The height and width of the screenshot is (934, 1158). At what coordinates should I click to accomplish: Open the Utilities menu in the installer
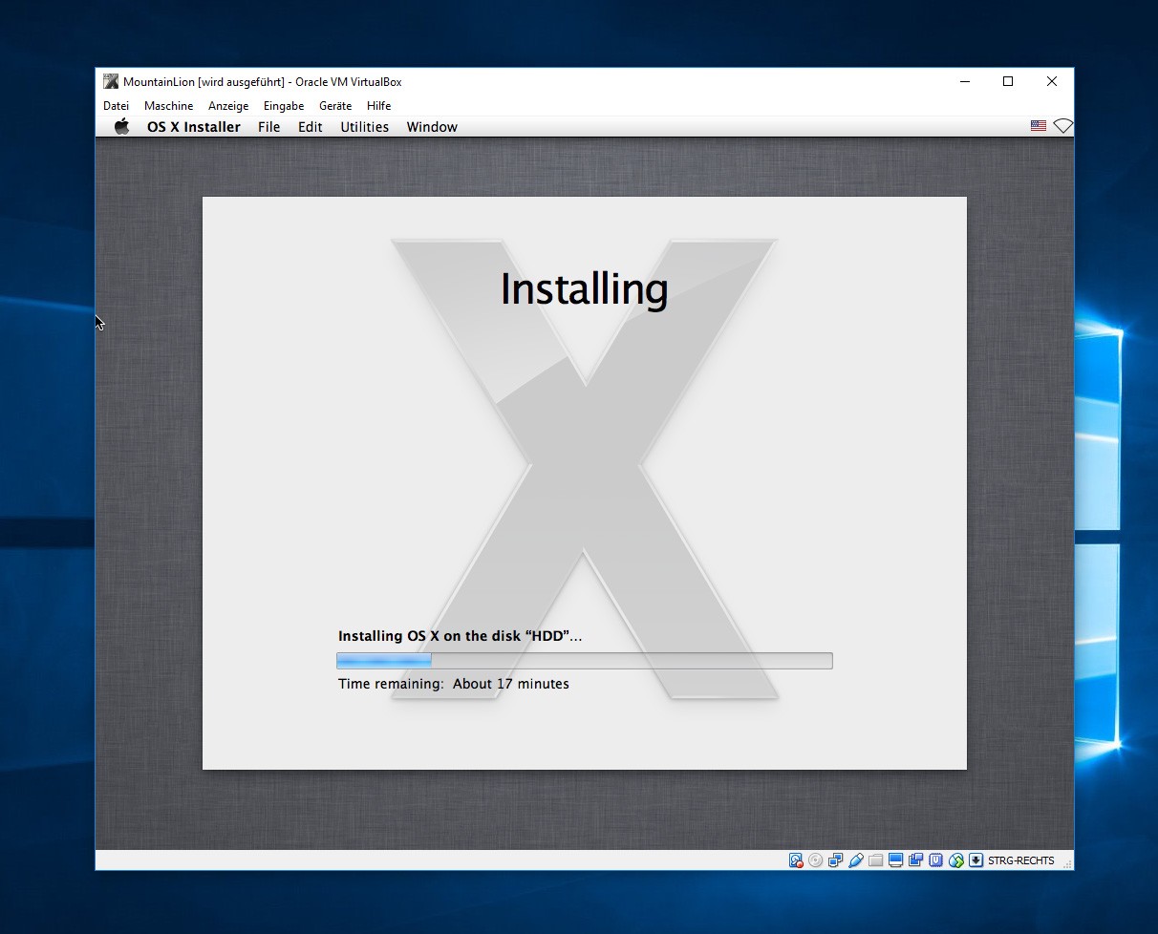(x=365, y=127)
